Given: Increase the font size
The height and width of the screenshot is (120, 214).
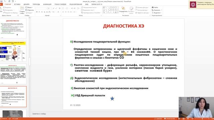Looking at the screenshot, I should (x=53, y=8).
